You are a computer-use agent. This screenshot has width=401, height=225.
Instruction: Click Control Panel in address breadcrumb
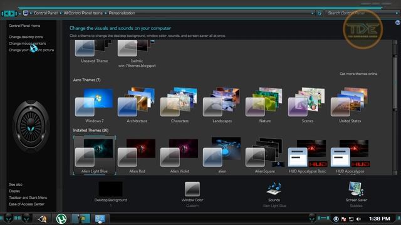pyautogui.click(x=46, y=13)
